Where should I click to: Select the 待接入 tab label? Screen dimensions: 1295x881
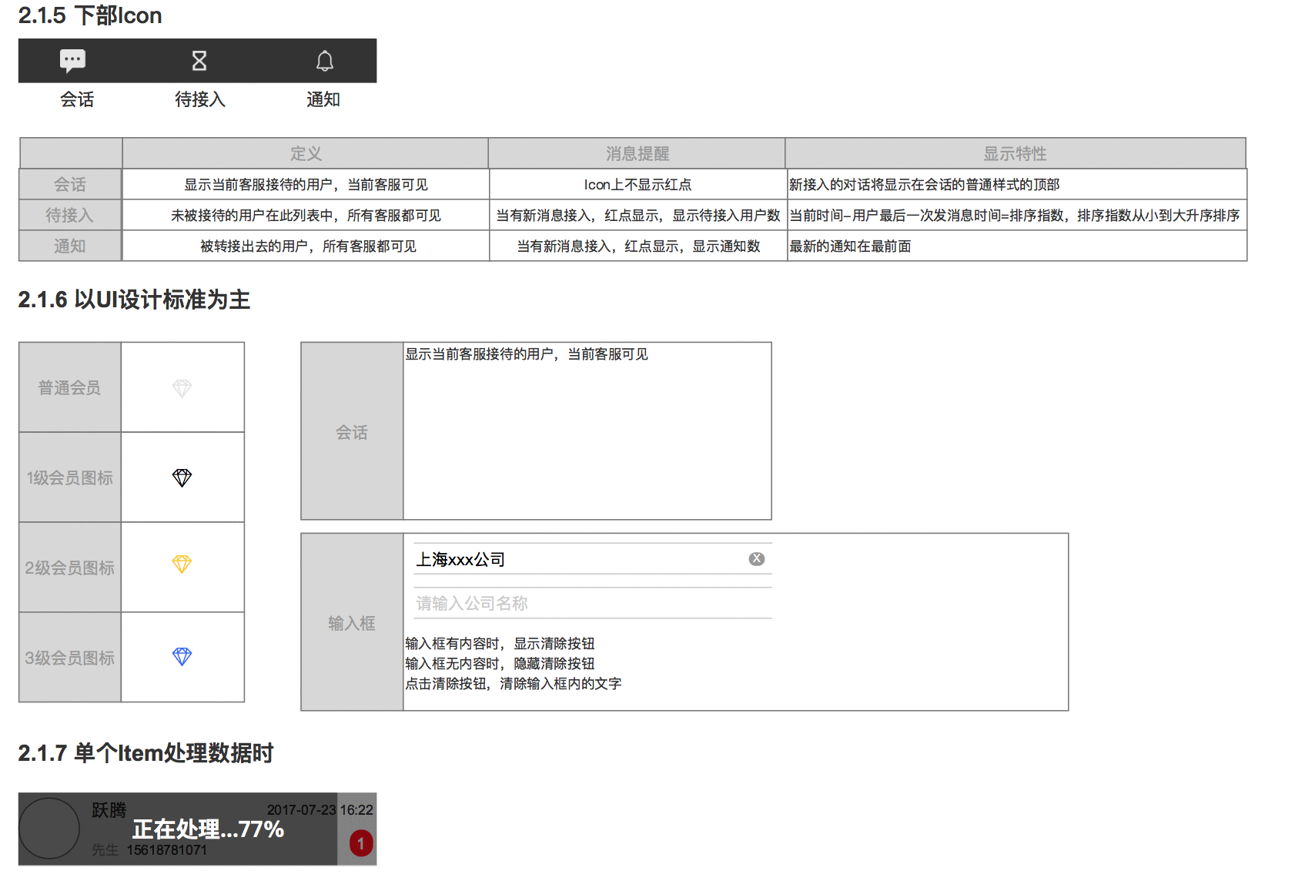(x=200, y=99)
